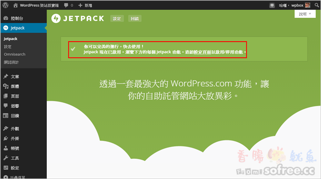Click the 頁面 pages icon
321x179 pixels.
[6, 96]
